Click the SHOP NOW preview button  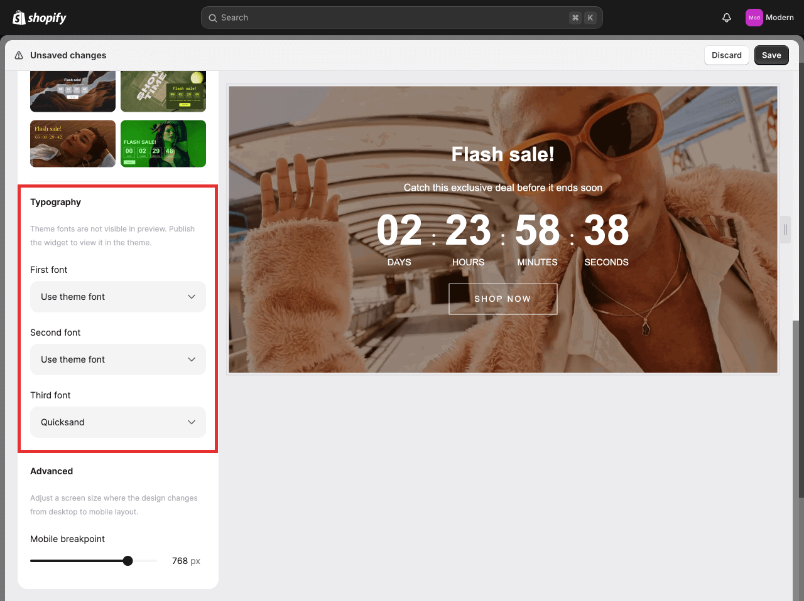[503, 299]
